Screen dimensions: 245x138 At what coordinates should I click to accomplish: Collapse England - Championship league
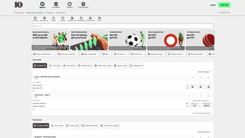(33, 137)
